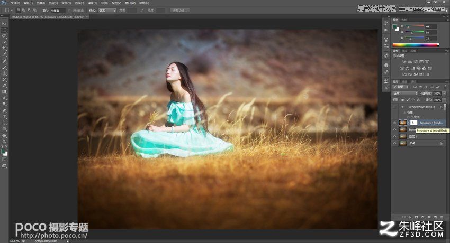Toggle the layer filter on/off switch
Image resolution: width=450 pixels, height=243 pixels.
click(x=445, y=87)
